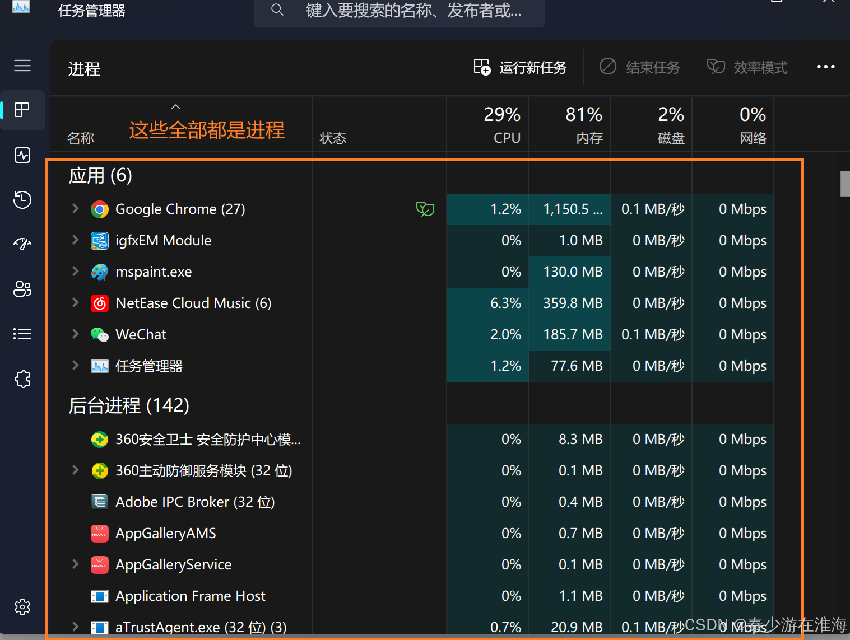Image resolution: width=850 pixels, height=640 pixels.
Task: Expand the Google Chrome (27) process group
Action: 75,208
